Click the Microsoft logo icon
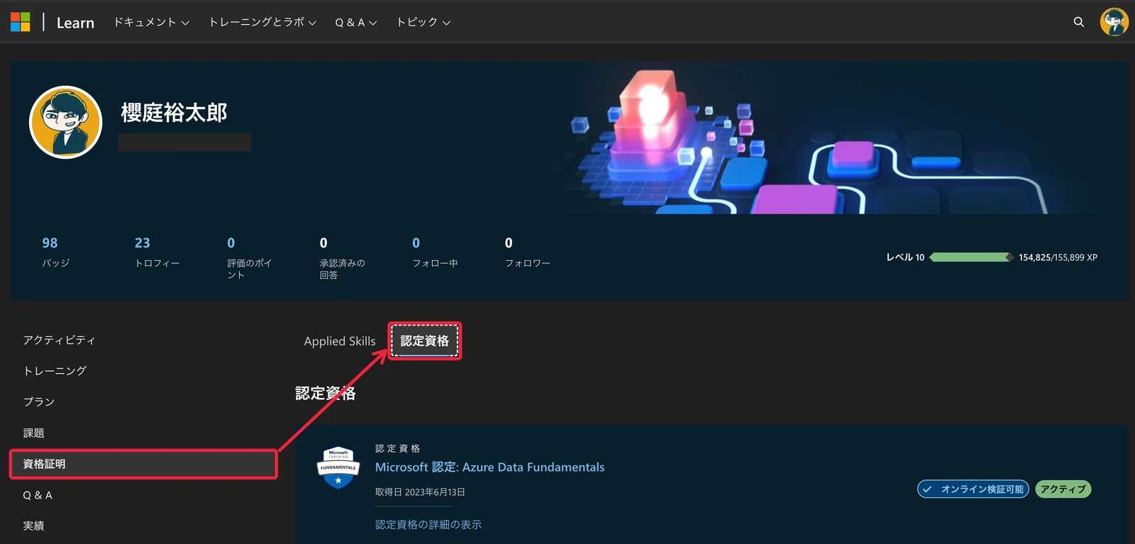Screen dimensions: 1135x544 click(21, 22)
